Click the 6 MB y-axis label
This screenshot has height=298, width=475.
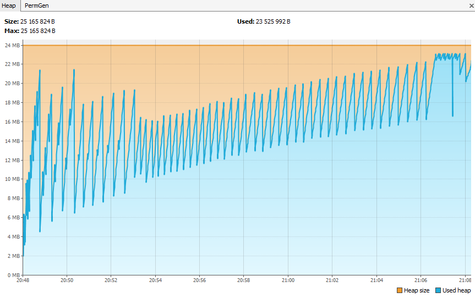[x=13, y=218]
